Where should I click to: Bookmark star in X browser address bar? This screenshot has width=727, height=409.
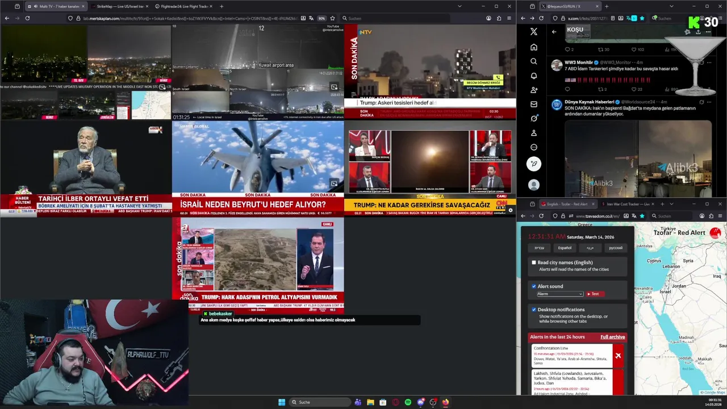(x=642, y=18)
